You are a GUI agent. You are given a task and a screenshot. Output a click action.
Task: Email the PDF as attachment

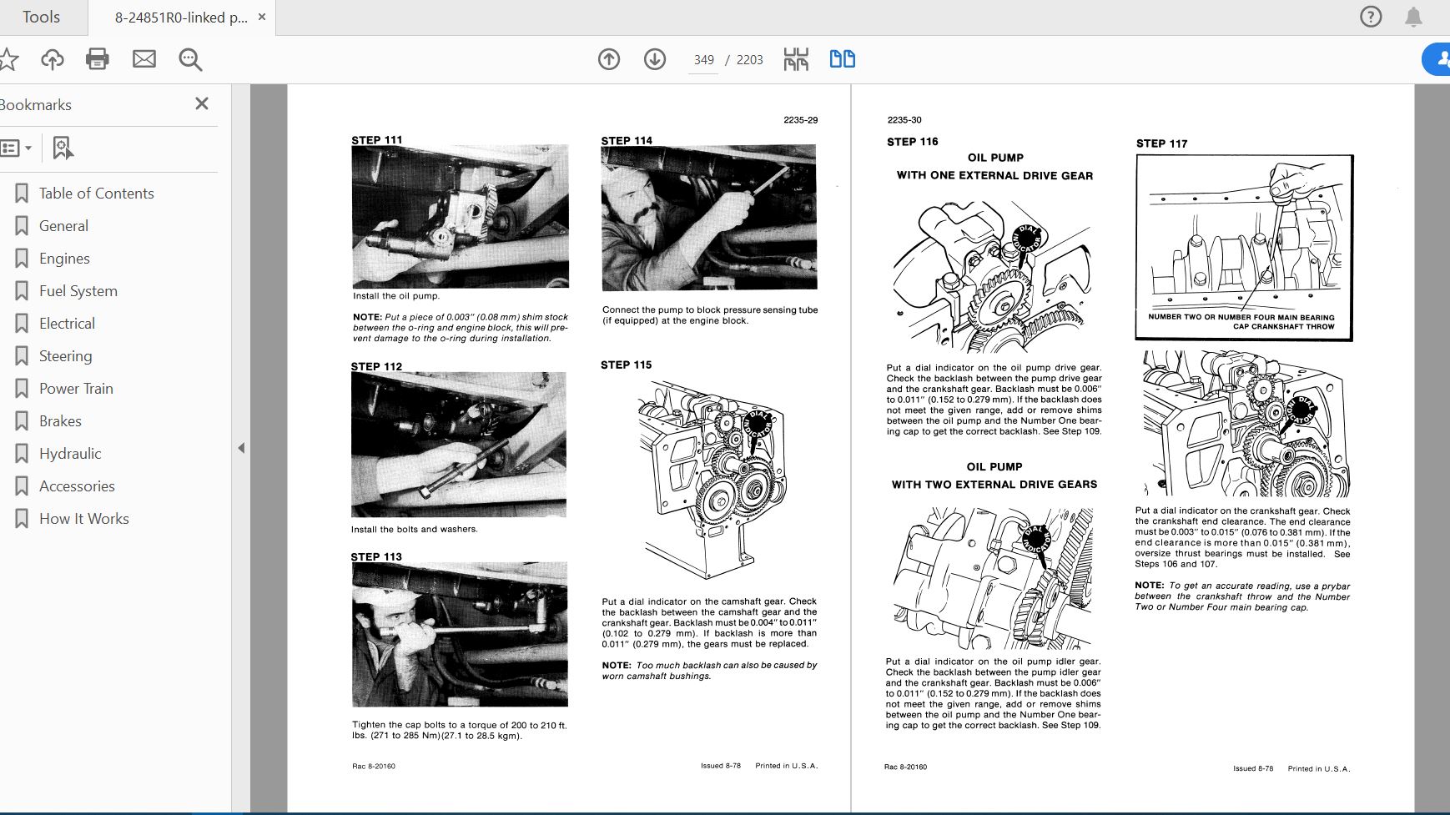pos(143,59)
